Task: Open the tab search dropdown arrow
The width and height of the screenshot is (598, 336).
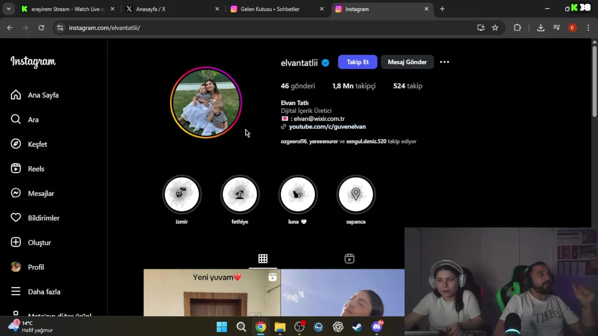Action: click(x=9, y=9)
